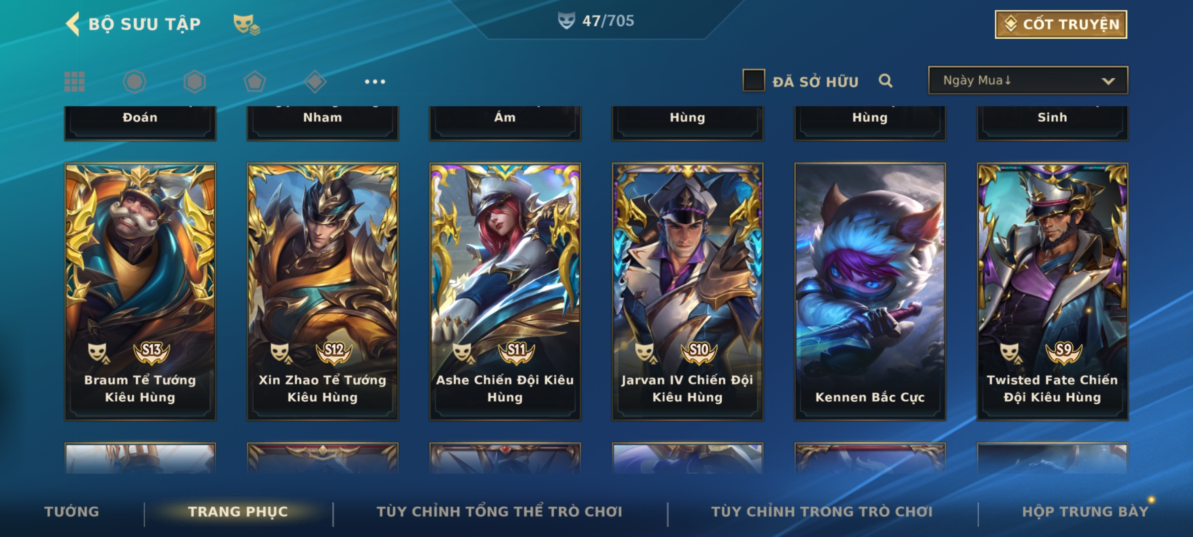This screenshot has width=1193, height=537.
Task: Open the three-dots more filters menu
Action: pyautogui.click(x=375, y=82)
